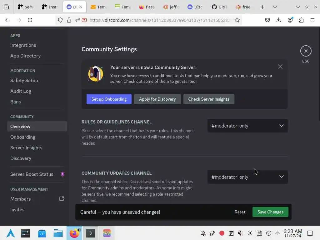The width and height of the screenshot is (320, 240).
Task: Click the Server Boost gem icon
Action: coord(62,174)
